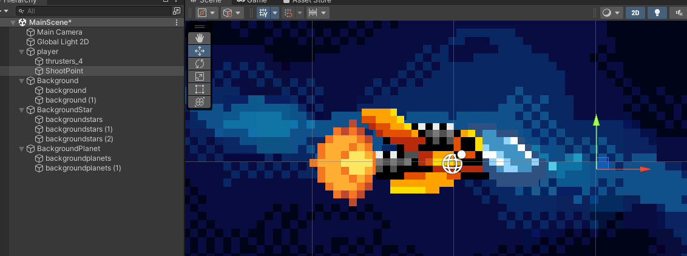Open the search magnifier filter dropdown
This screenshot has height=256, width=687.
(x=21, y=11)
